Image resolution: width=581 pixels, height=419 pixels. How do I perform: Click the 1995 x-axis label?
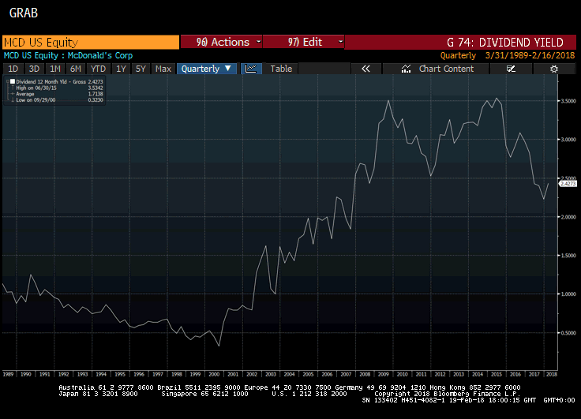point(120,375)
